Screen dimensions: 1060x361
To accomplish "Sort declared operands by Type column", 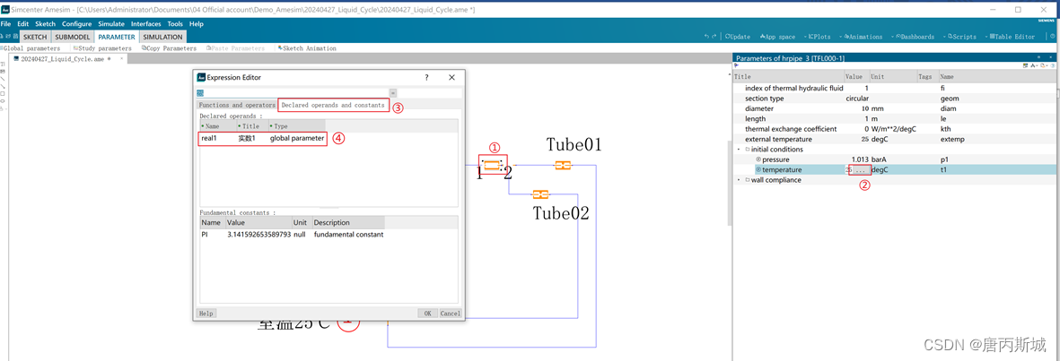I will point(296,126).
